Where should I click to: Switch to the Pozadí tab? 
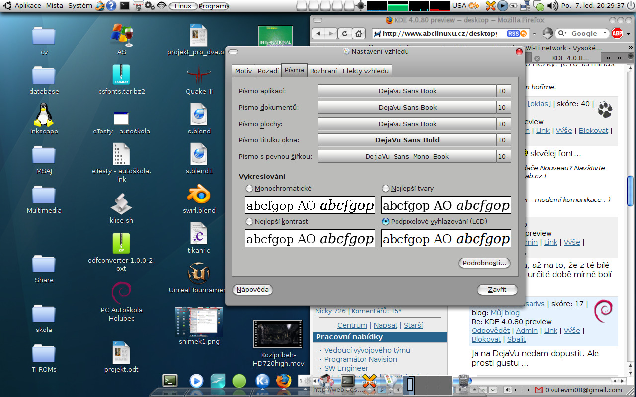268,71
